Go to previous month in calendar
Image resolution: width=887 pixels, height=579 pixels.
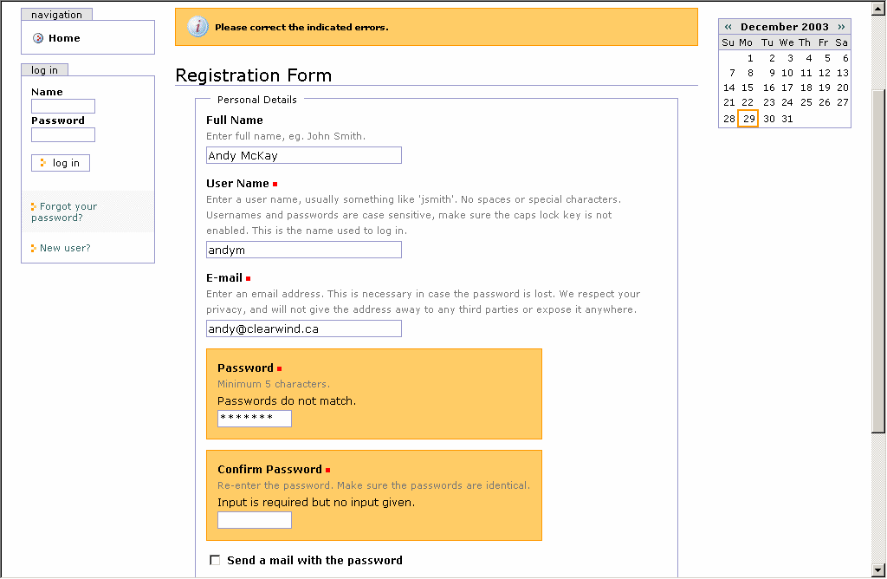tap(728, 27)
